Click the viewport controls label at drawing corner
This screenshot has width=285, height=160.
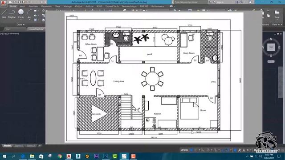click(x=9, y=34)
